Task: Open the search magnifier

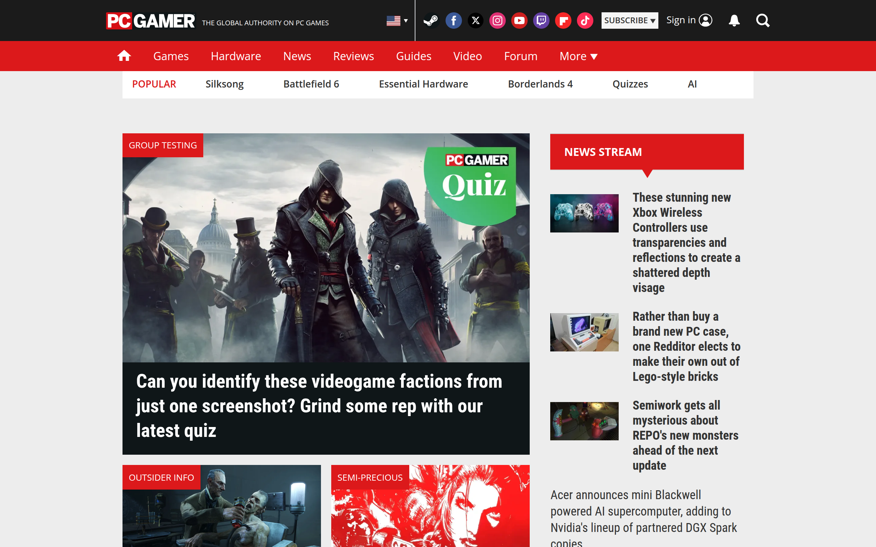Action: tap(763, 21)
